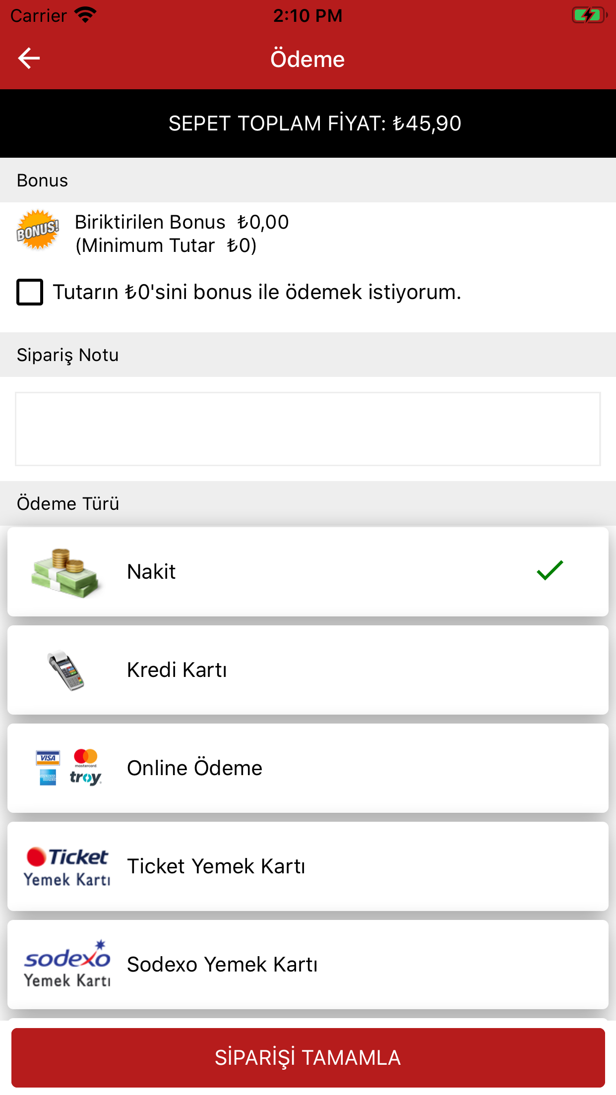Tap the Sodexo Yemek Kartı logo
Screen dimensions: 616x1095
[x=67, y=964]
